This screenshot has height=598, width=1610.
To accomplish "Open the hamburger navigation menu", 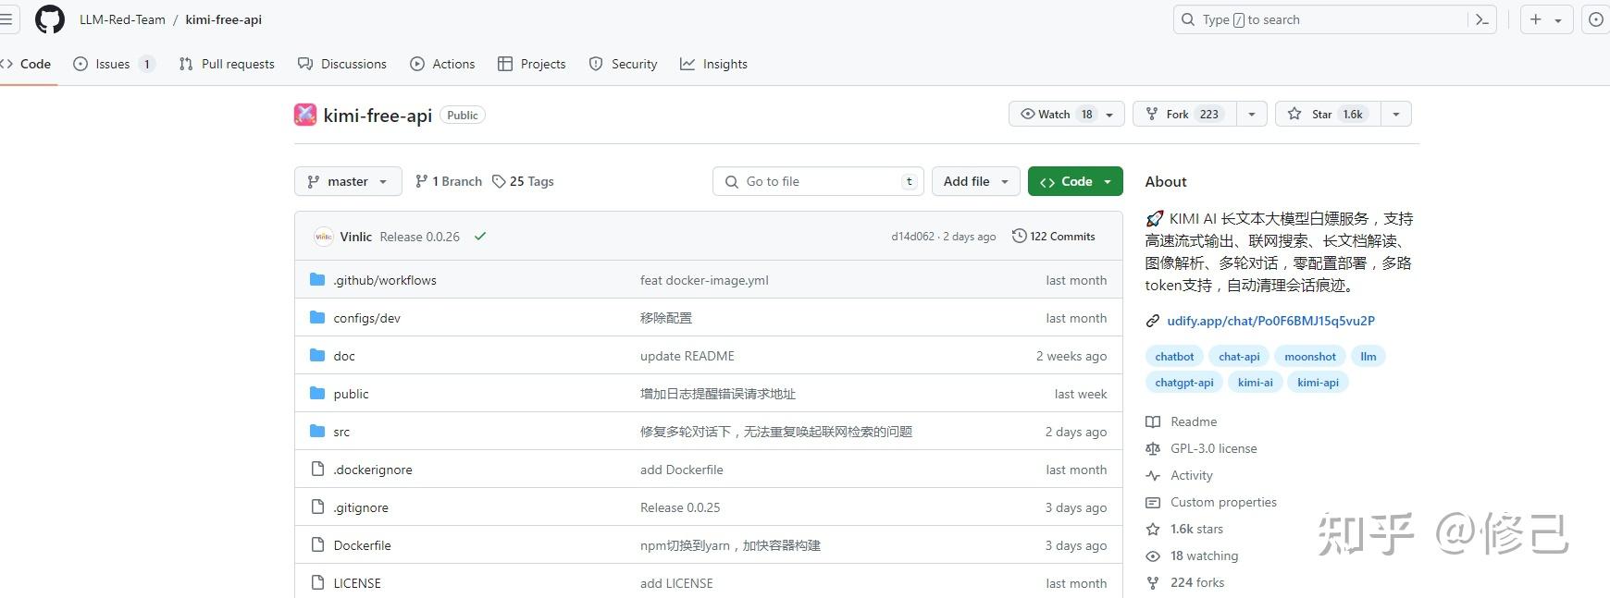I will (6, 19).
